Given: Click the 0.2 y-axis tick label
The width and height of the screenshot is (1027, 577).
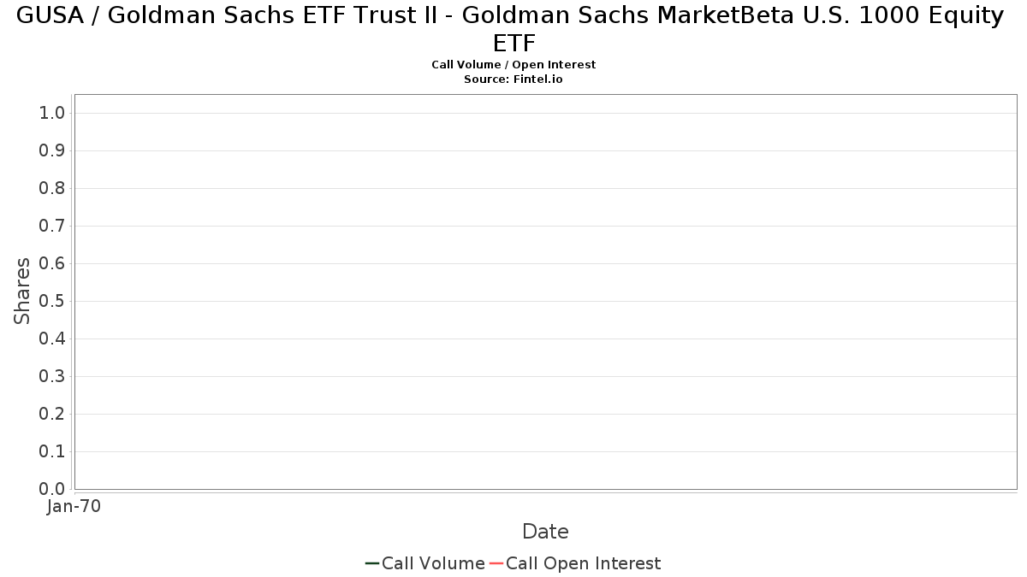Looking at the screenshot, I should [x=52, y=414].
